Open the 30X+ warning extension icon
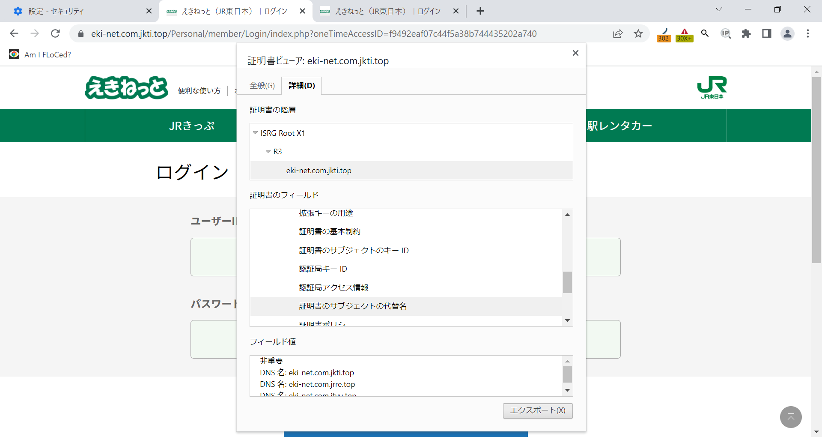This screenshot has height=437, width=822. pyautogui.click(x=684, y=35)
